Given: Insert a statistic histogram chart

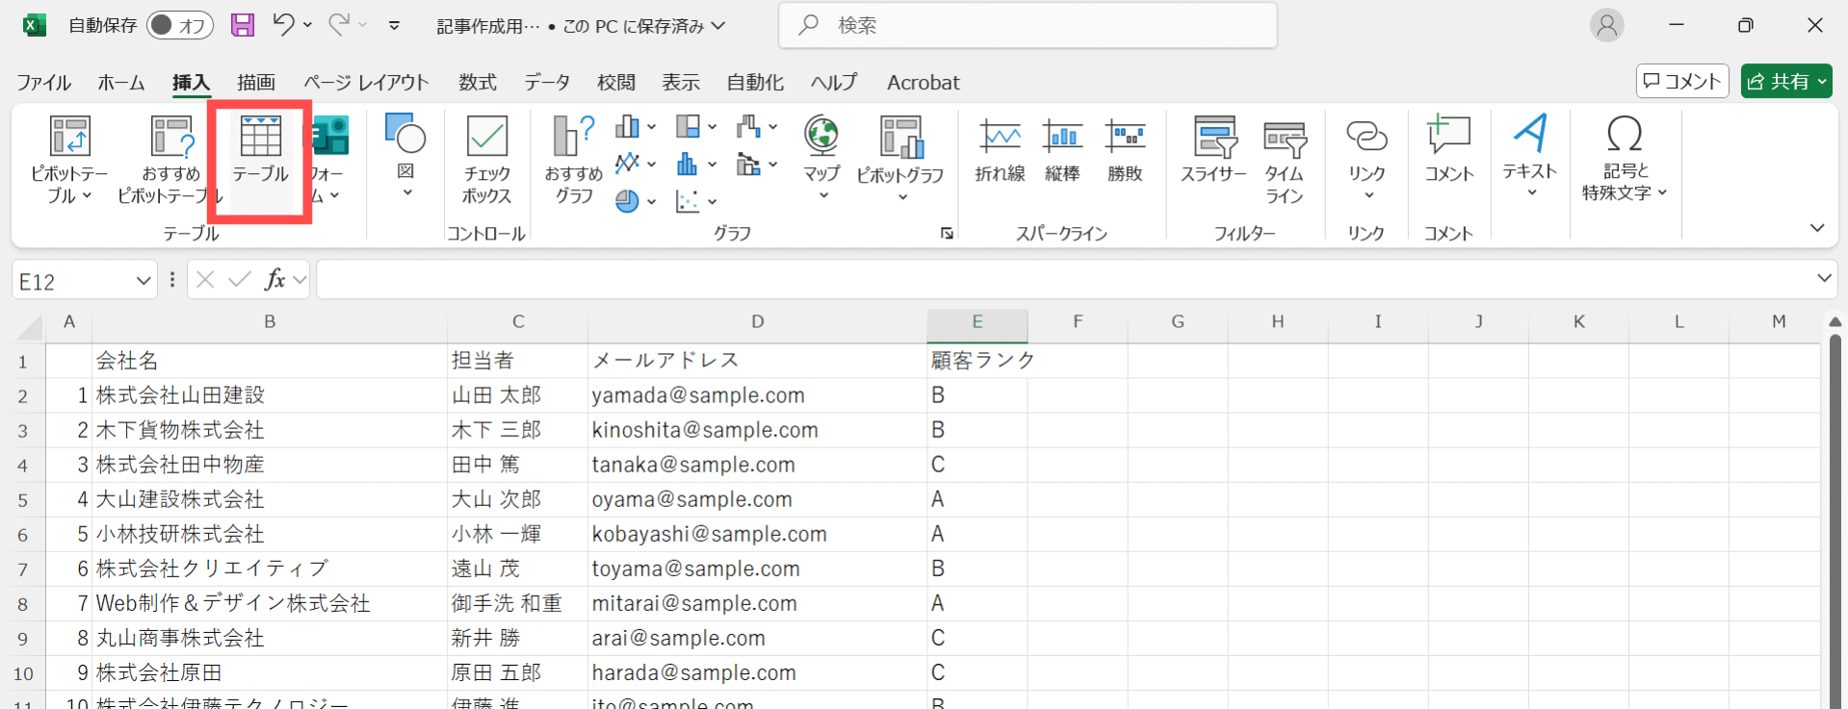Looking at the screenshot, I should (696, 164).
